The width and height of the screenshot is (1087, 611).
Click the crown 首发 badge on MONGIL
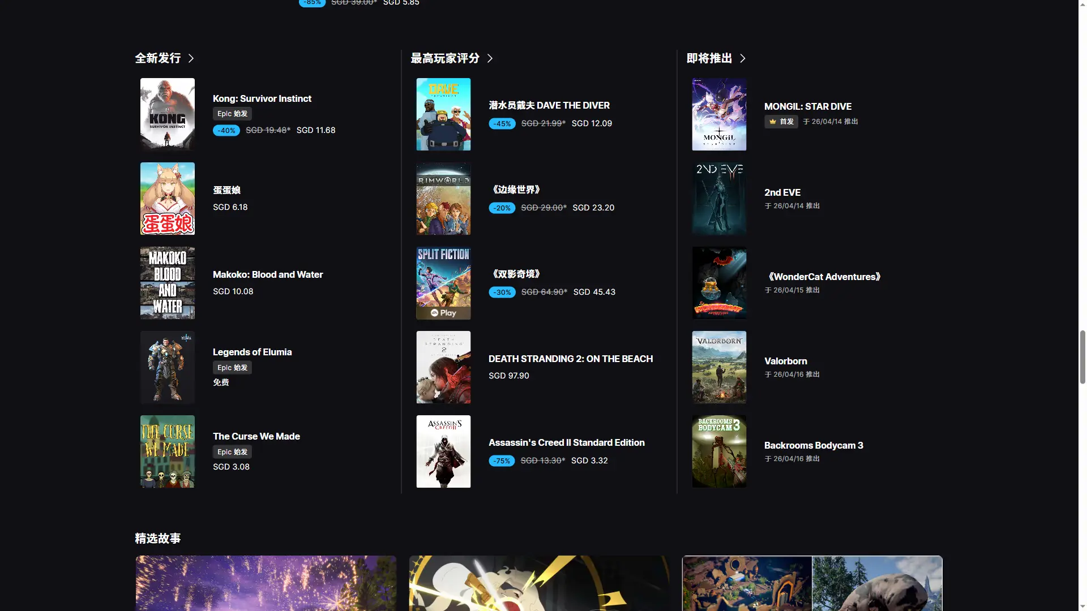click(781, 122)
